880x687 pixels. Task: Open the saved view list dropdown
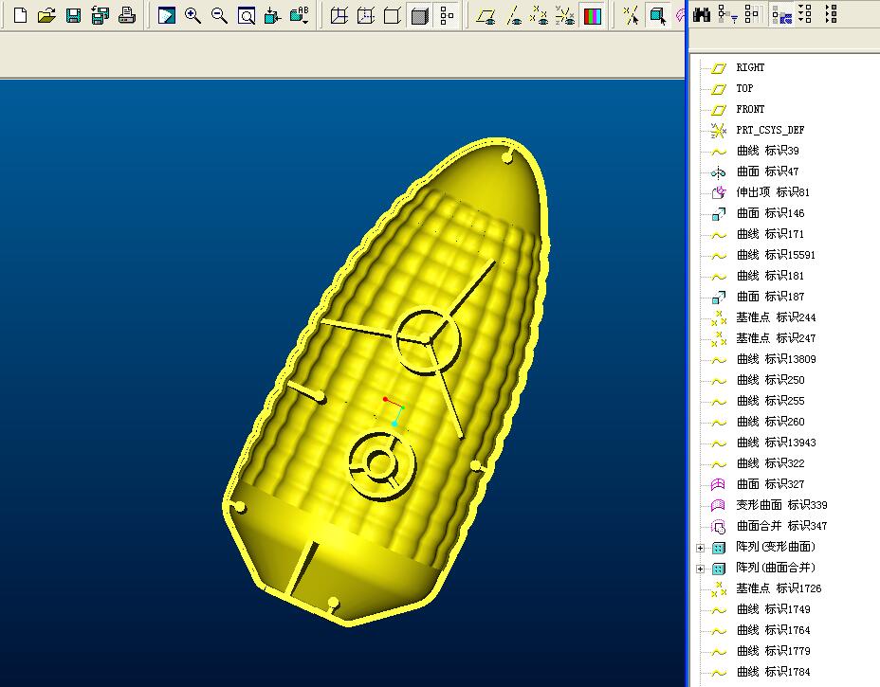click(300, 15)
